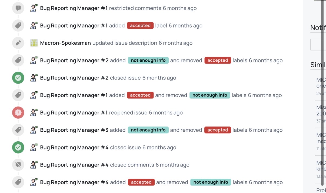Click the restricted comments event icon
Viewport: 326px width, 193px height.
[18, 8]
